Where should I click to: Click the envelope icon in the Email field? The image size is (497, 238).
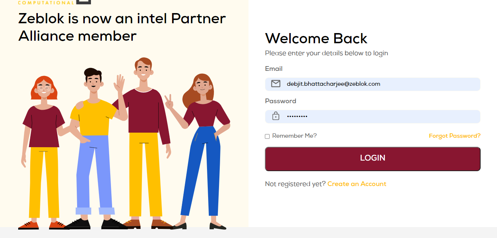pyautogui.click(x=276, y=84)
